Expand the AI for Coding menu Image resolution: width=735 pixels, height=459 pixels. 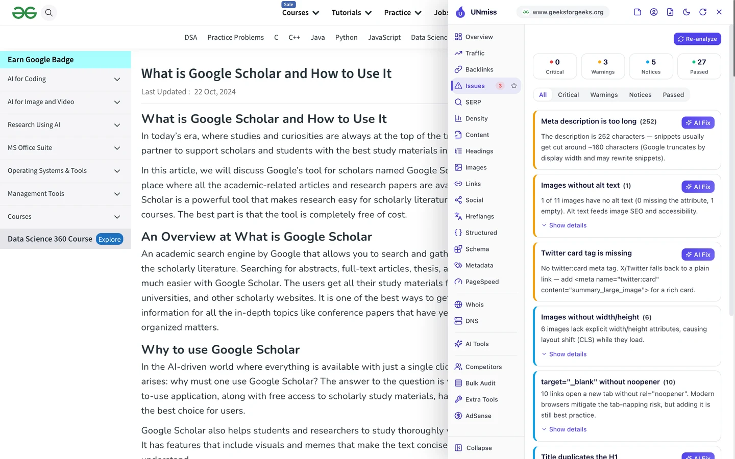(x=65, y=79)
